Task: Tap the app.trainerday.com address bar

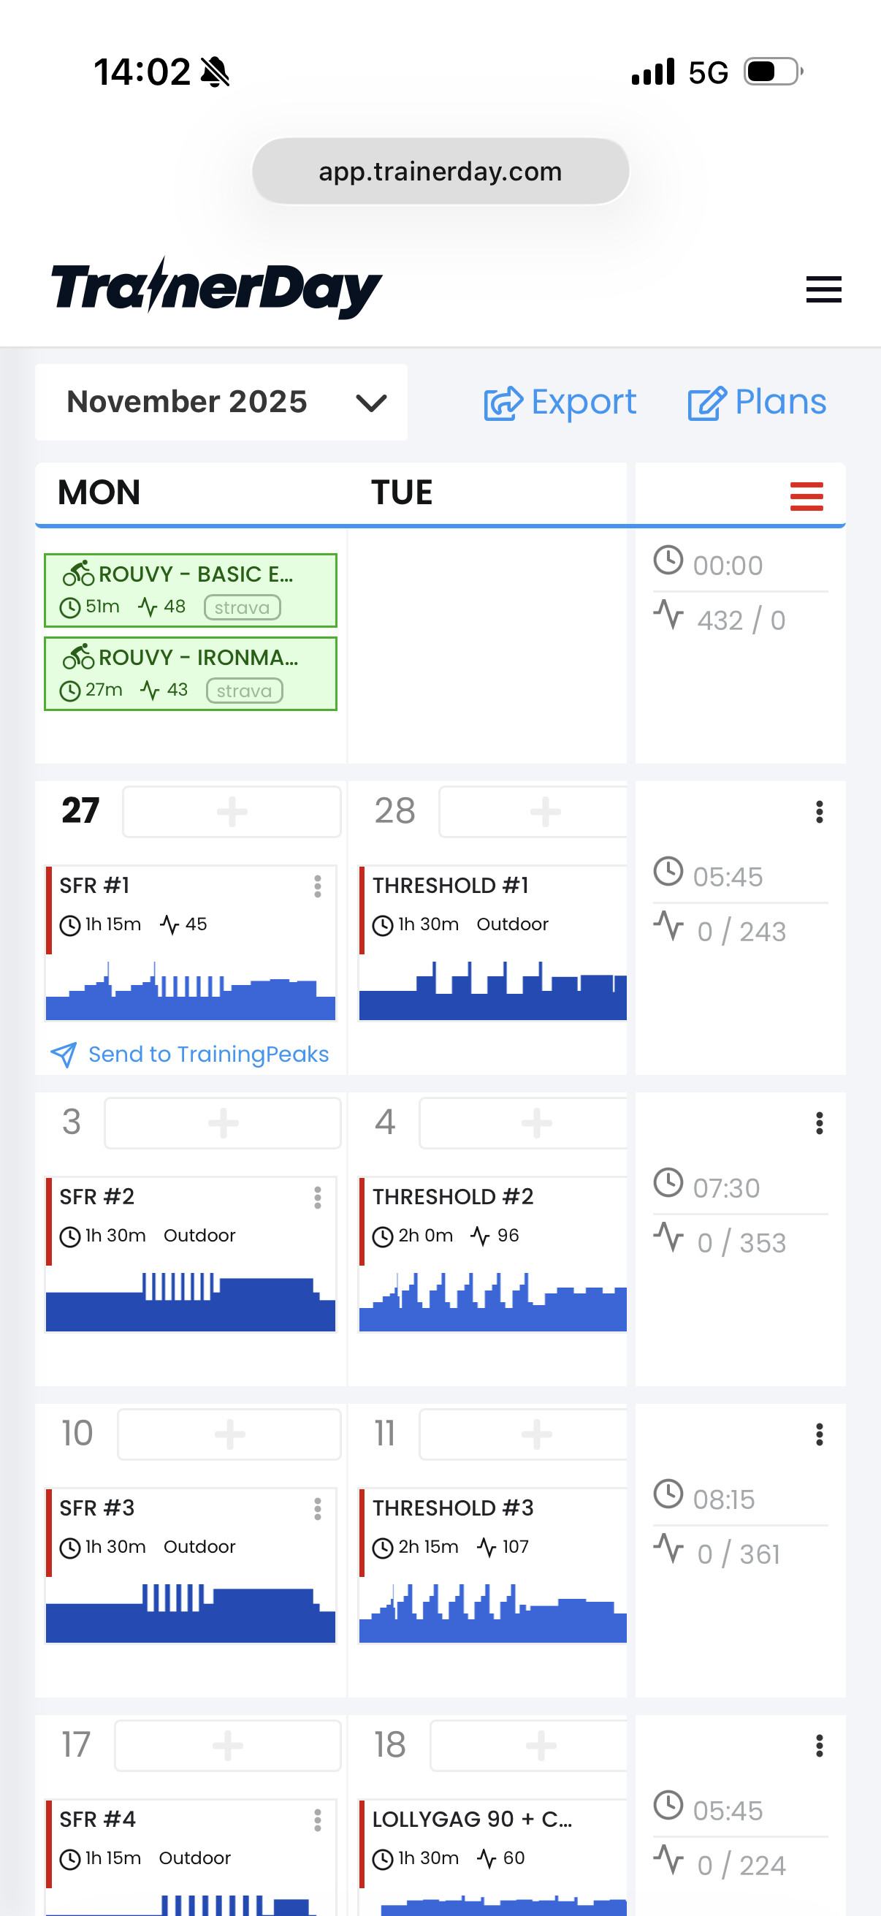Action: [x=440, y=171]
